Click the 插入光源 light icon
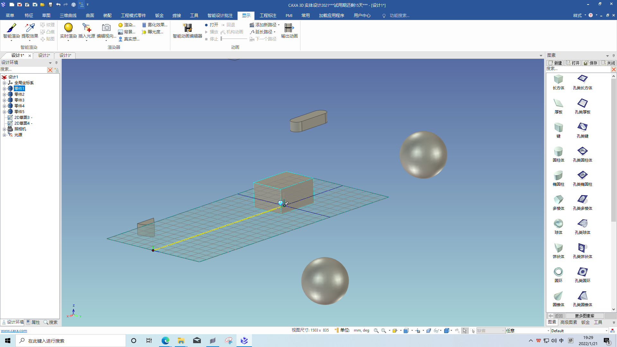 [86, 28]
